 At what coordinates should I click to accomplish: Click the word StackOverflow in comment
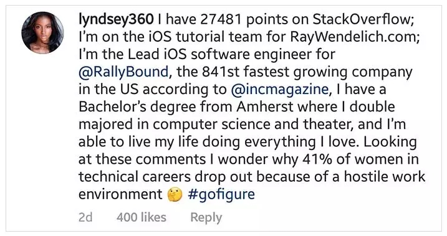pos(363,20)
